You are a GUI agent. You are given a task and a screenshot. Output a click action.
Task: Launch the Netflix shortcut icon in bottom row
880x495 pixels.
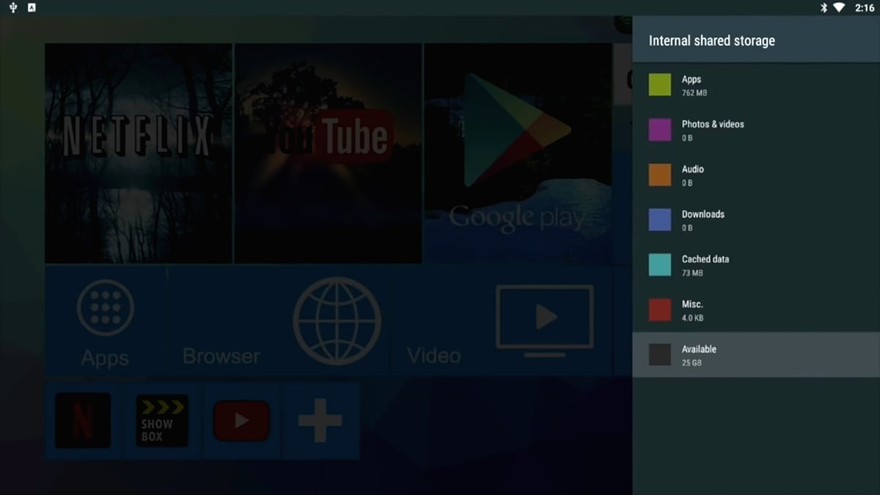point(83,421)
